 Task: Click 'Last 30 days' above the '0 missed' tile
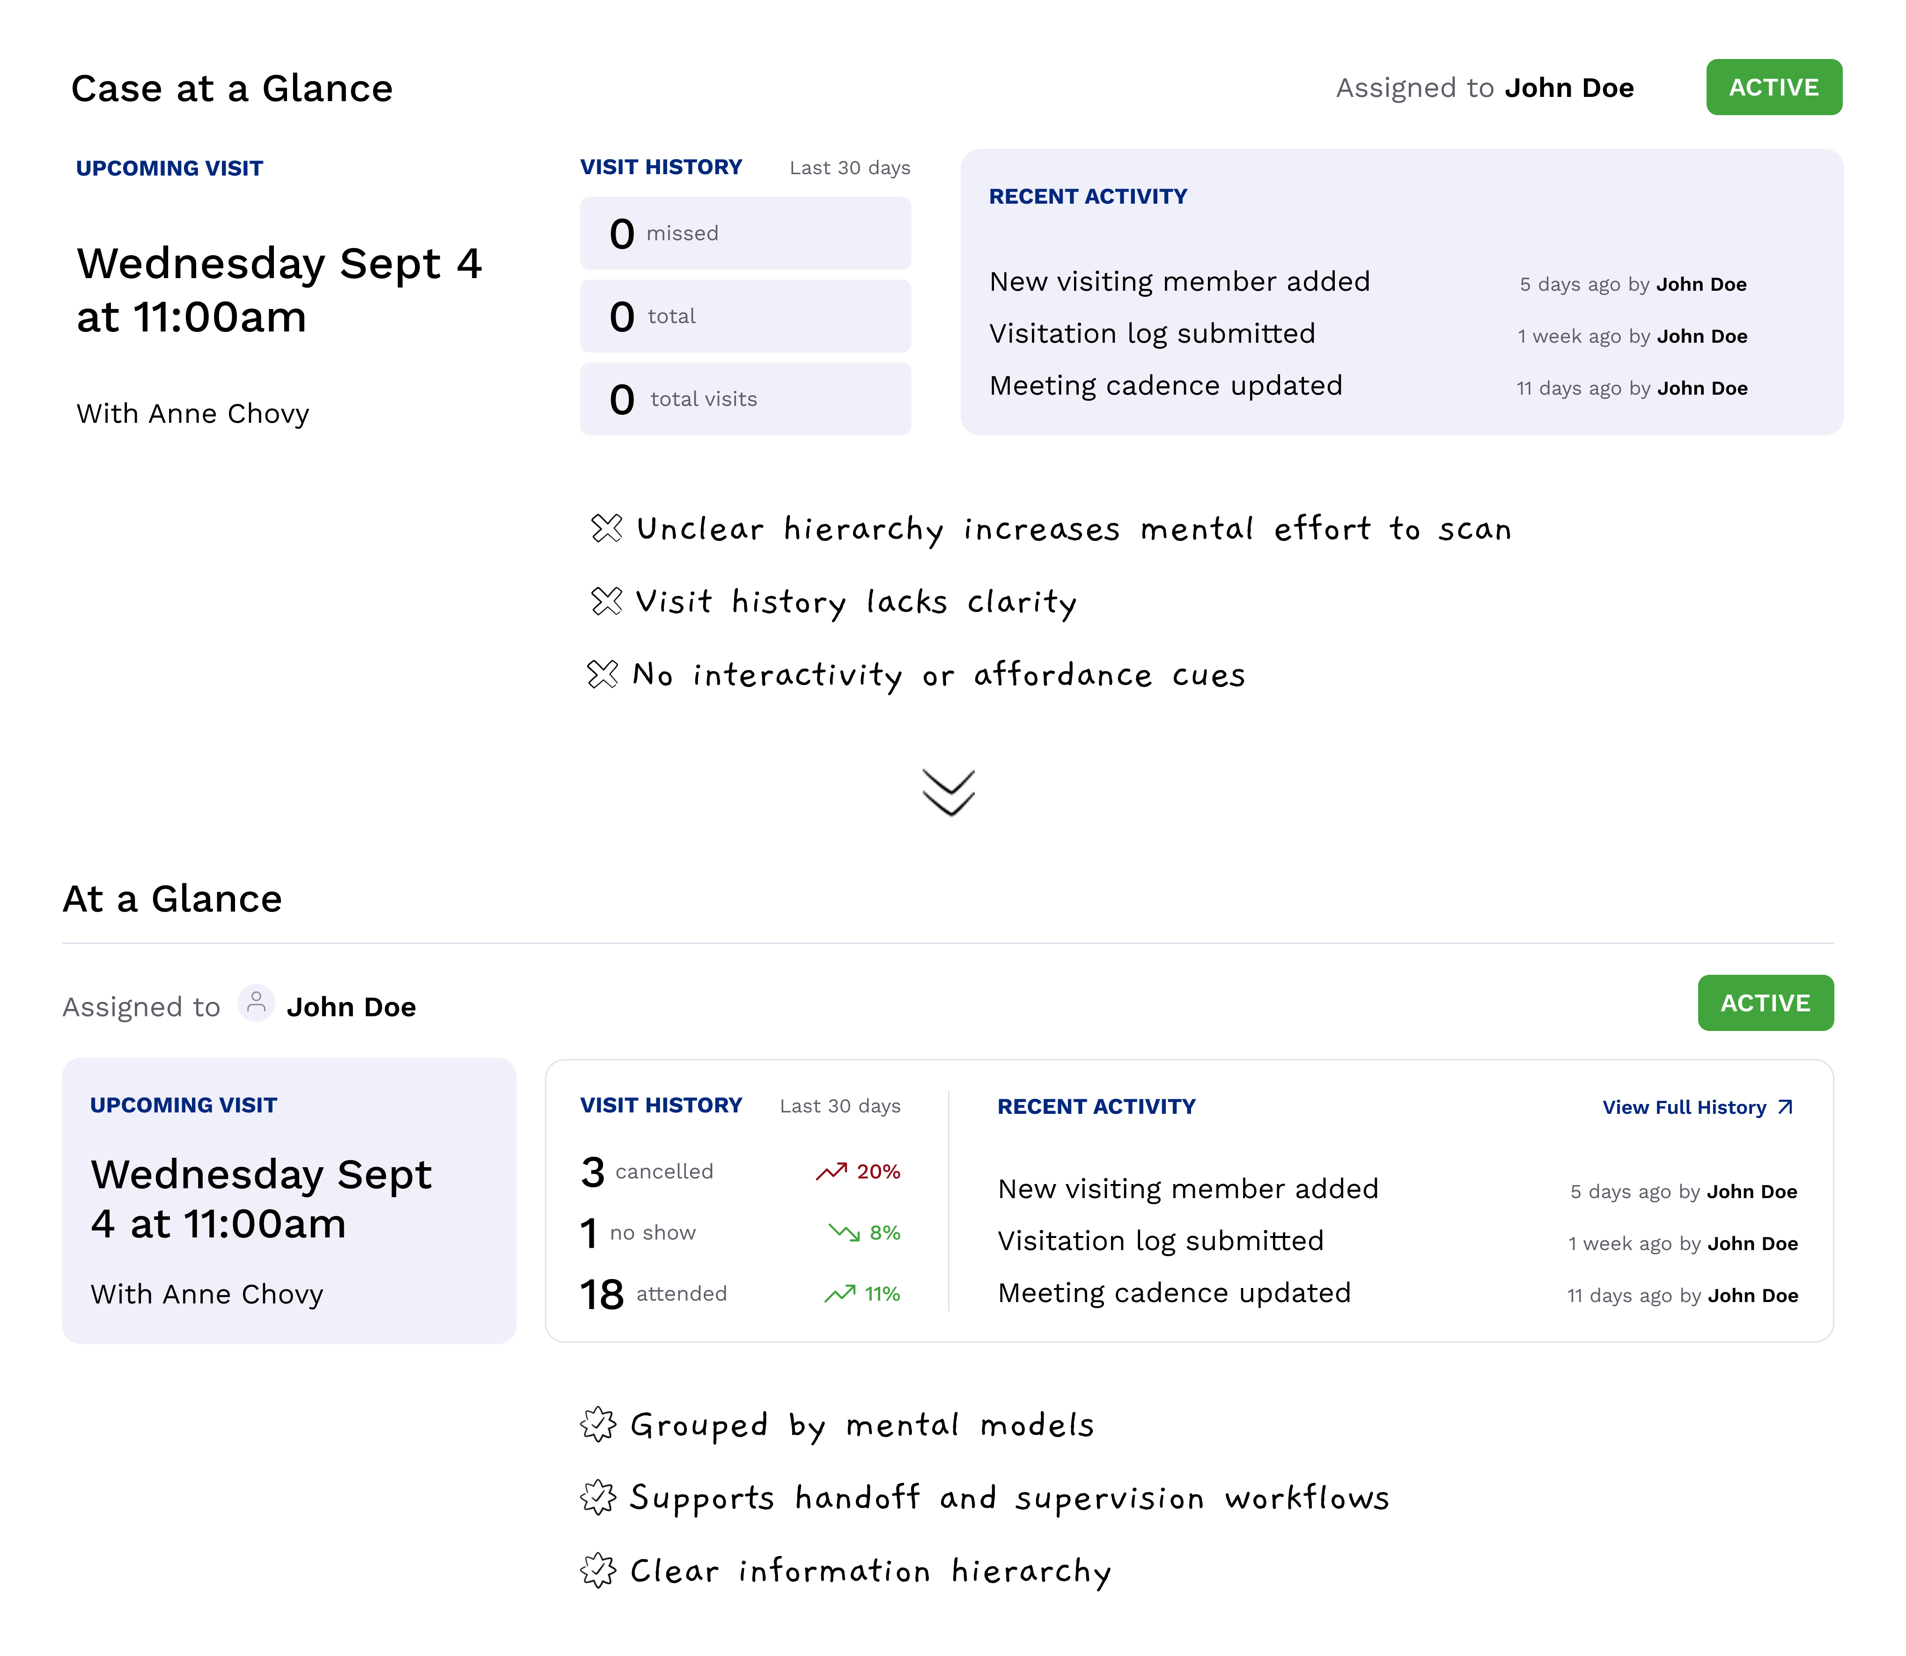pos(850,168)
